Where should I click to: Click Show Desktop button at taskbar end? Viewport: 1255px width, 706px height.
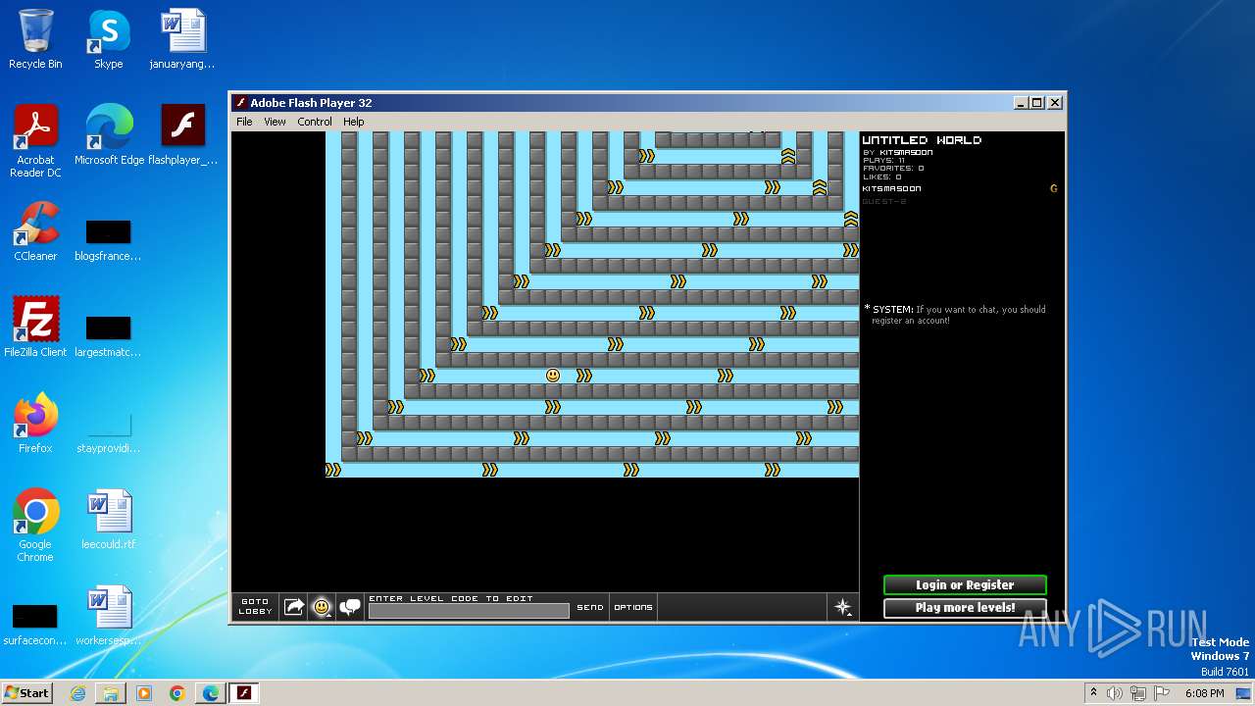(1244, 693)
